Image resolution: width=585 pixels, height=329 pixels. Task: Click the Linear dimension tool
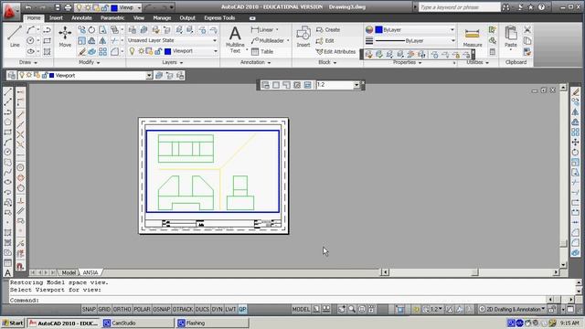coord(262,29)
